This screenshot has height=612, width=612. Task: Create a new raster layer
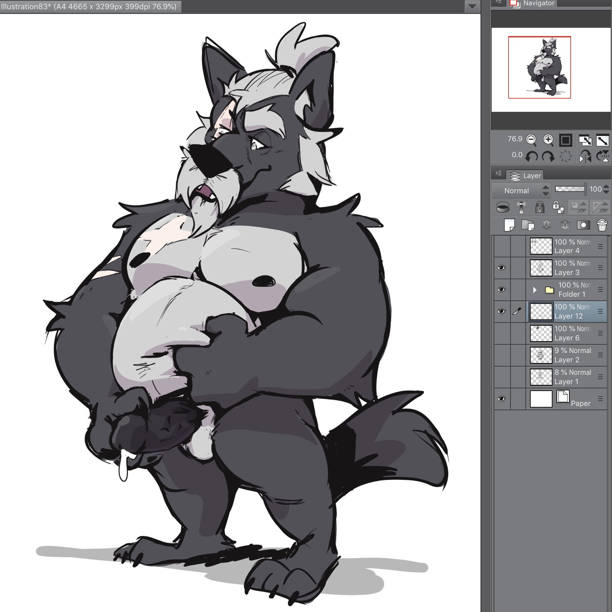(x=509, y=225)
